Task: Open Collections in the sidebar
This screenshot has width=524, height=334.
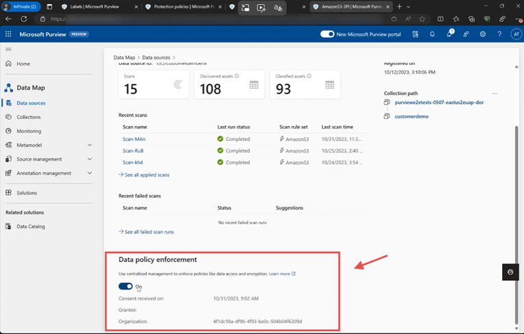Action: coord(29,117)
